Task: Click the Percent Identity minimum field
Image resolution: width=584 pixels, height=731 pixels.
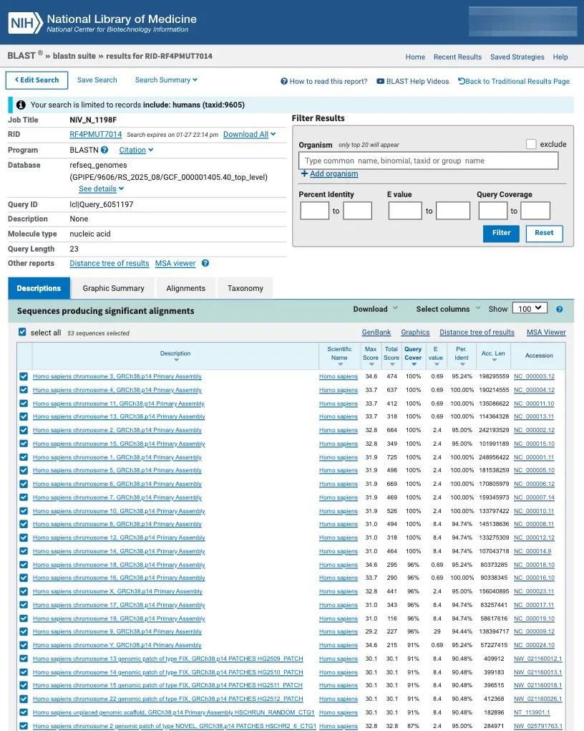Action: [314, 211]
